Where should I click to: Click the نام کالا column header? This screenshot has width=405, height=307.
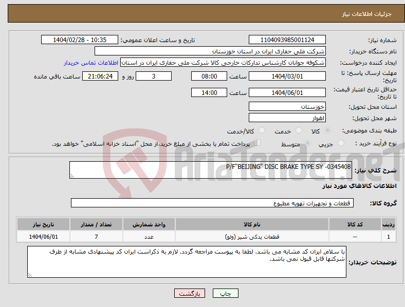point(252,224)
